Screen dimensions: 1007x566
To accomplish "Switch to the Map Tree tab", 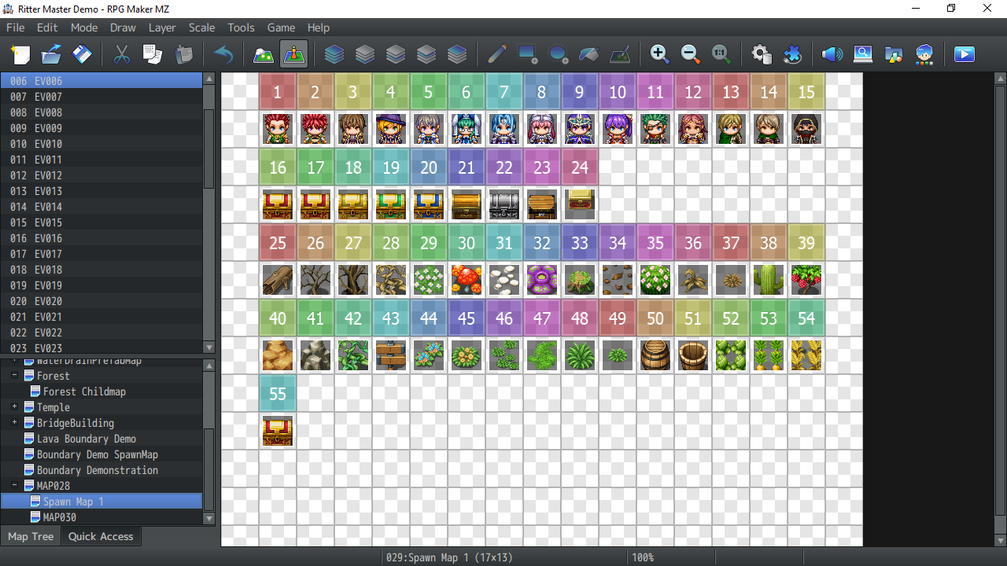I will 31,536.
